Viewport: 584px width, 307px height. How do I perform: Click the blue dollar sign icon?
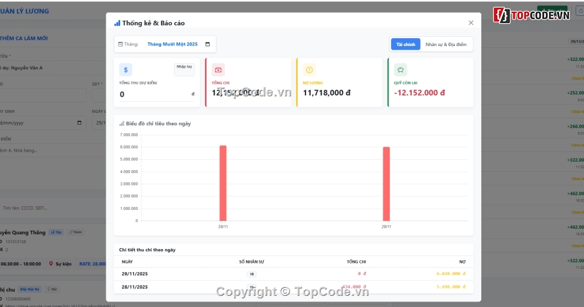(125, 70)
